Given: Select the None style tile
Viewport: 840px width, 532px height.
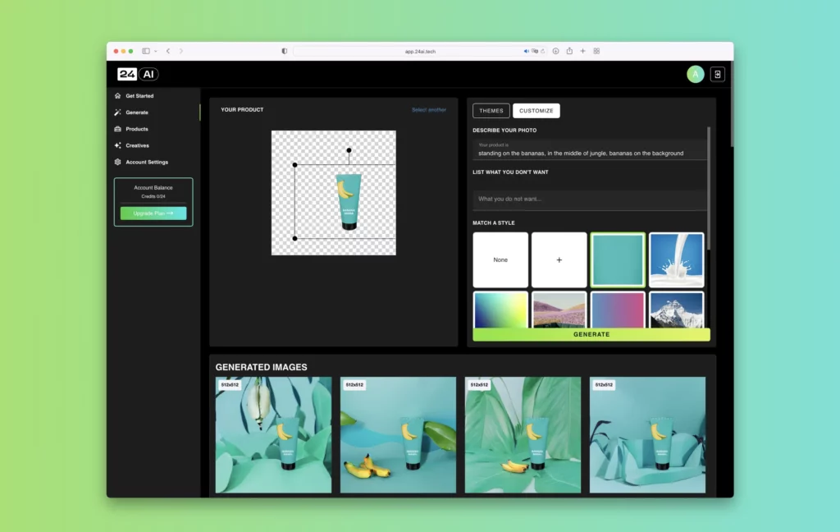Looking at the screenshot, I should coord(500,259).
